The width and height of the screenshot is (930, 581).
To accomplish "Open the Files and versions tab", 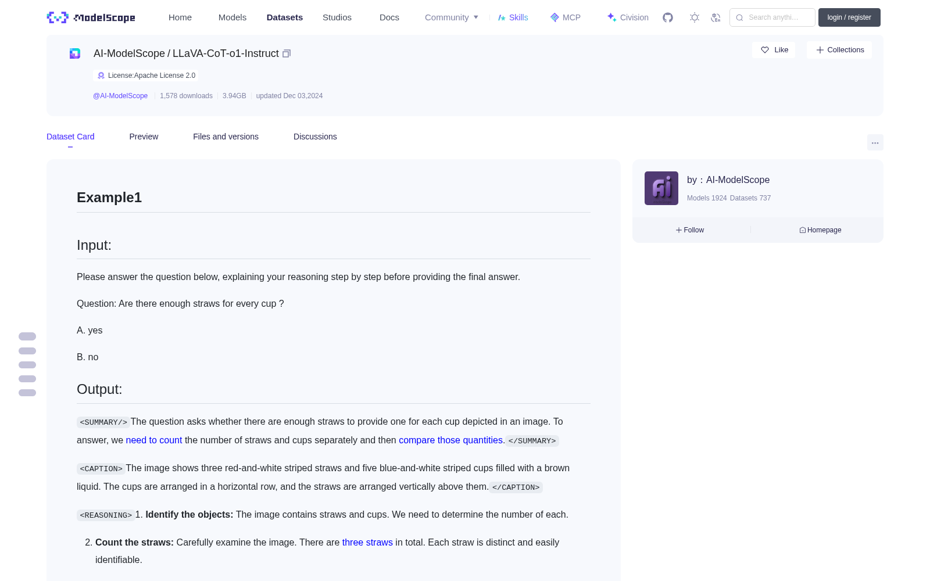I will (226, 137).
